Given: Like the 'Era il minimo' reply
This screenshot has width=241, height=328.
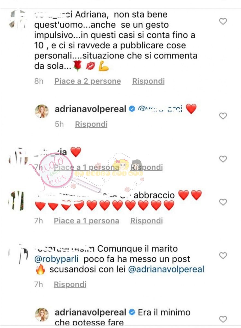Looking at the screenshot, I should pyautogui.click(x=223, y=319).
